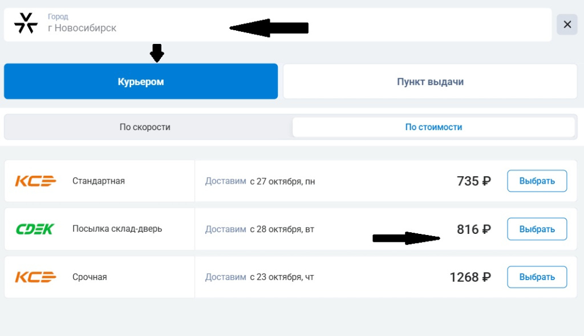Click the city selector logo icon
This screenshot has height=336, width=584.
26,23
